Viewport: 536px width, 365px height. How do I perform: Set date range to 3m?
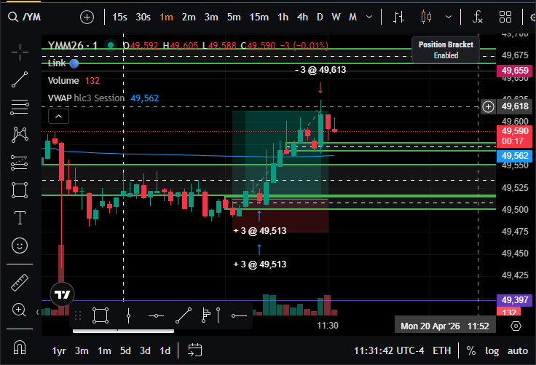pos(82,350)
